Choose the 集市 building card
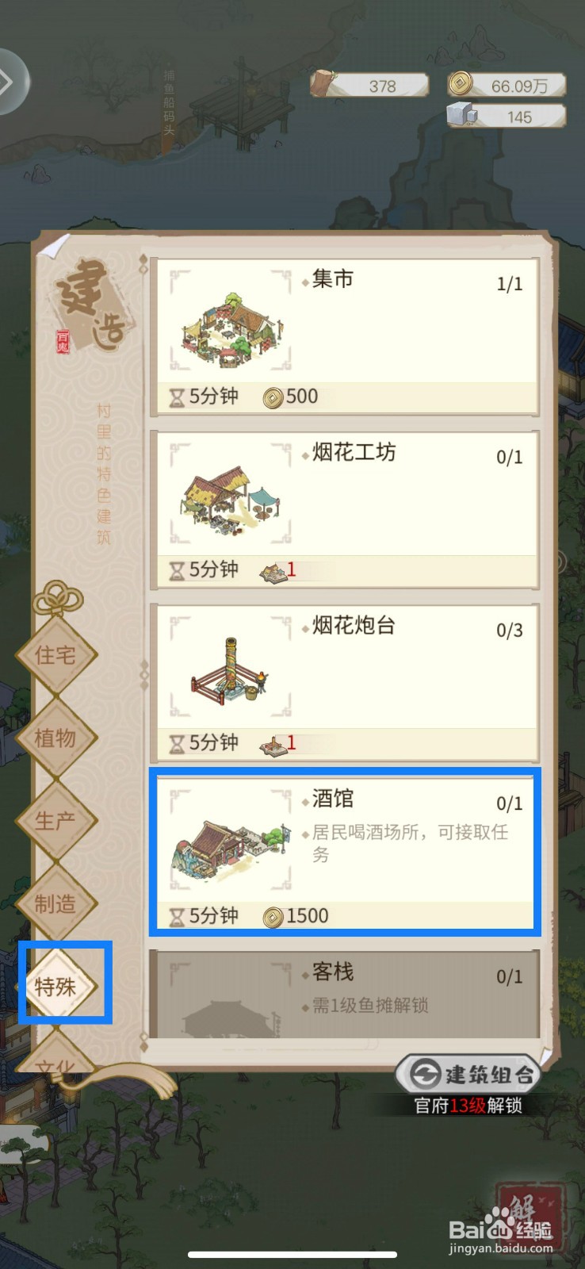Image resolution: width=585 pixels, height=1269 pixels. (344, 336)
